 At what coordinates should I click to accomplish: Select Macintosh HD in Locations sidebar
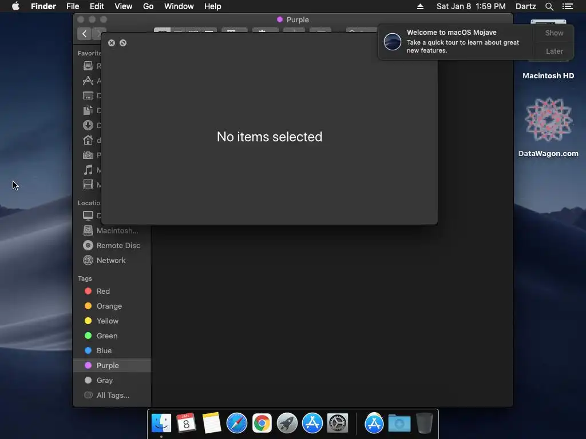pos(112,231)
